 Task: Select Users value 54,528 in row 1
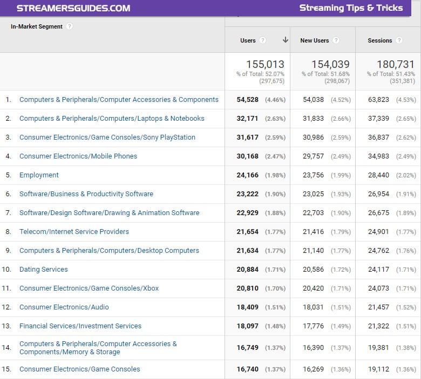click(x=247, y=100)
